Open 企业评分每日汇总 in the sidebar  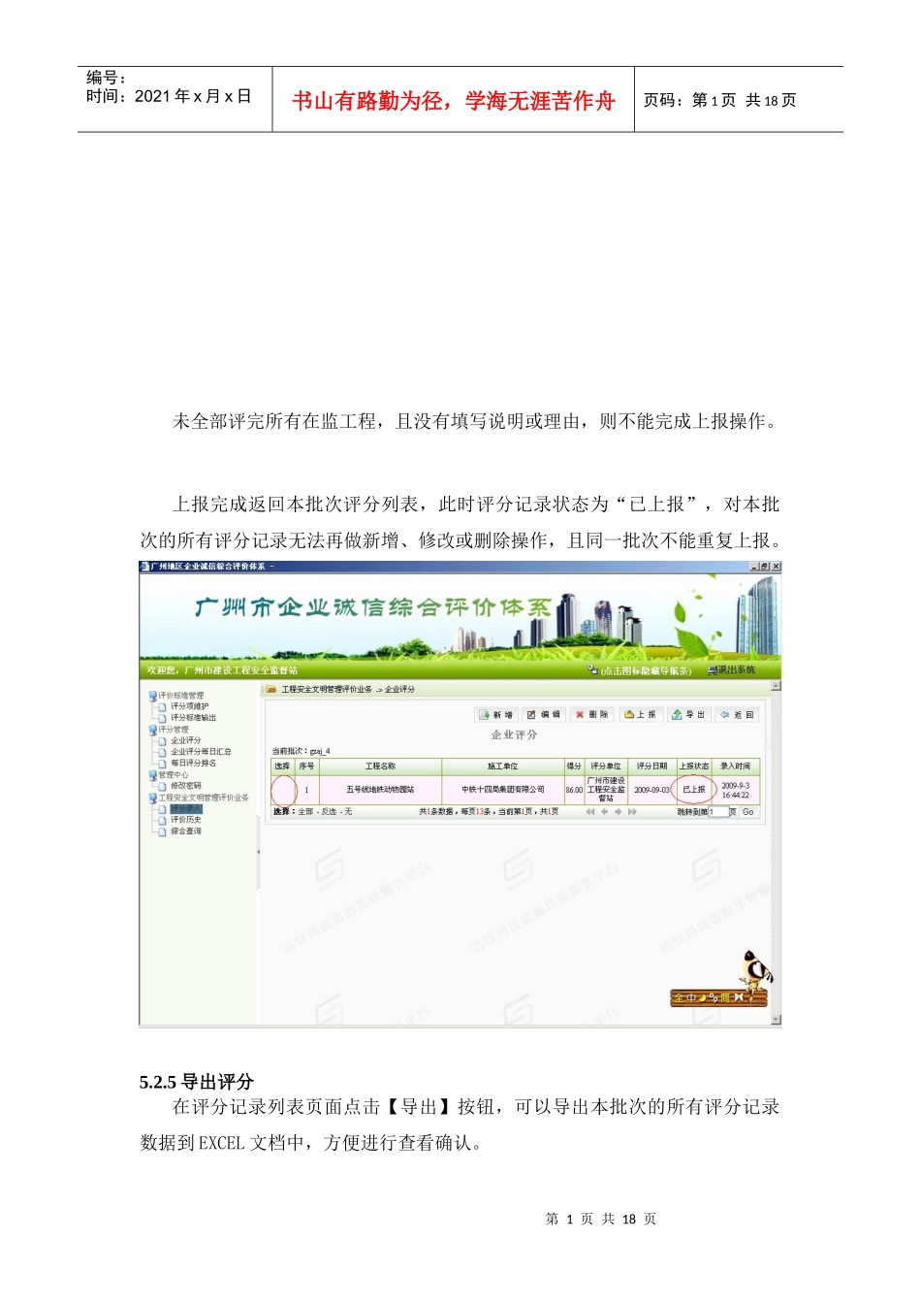pyautogui.click(x=201, y=752)
